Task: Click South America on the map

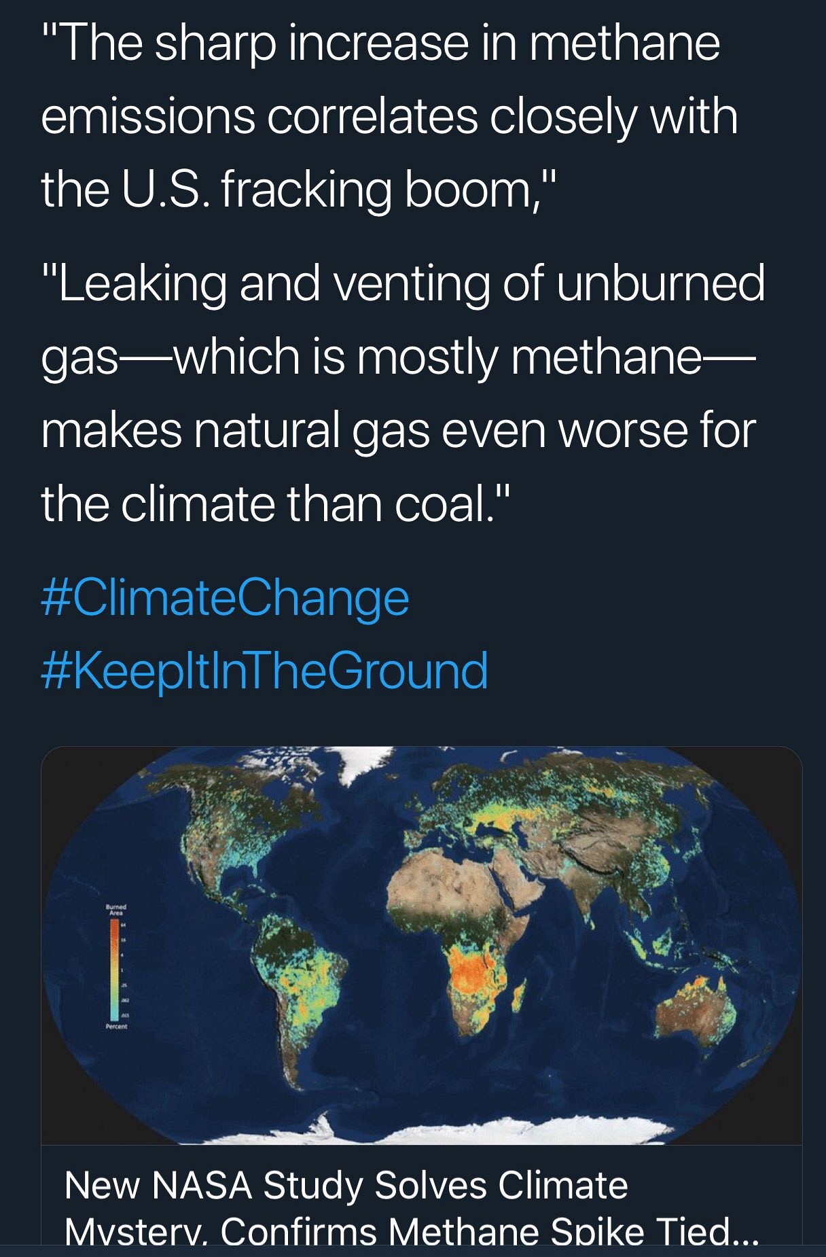Action: click(299, 978)
